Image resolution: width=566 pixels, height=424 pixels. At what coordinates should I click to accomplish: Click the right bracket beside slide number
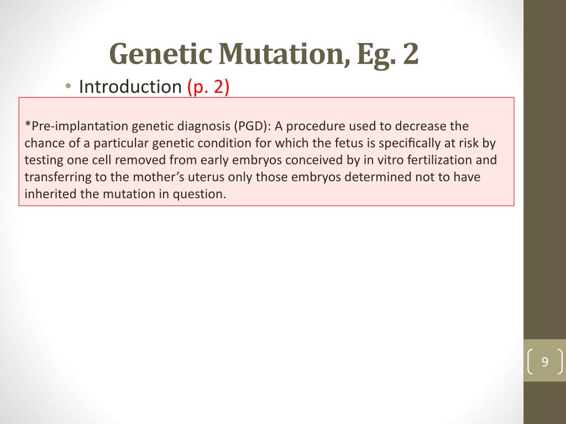coord(560,361)
